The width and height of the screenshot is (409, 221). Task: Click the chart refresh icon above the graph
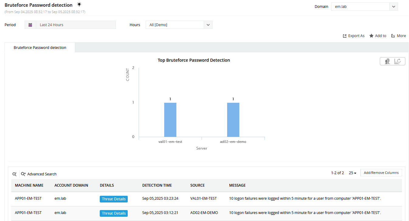pyautogui.click(x=398, y=61)
